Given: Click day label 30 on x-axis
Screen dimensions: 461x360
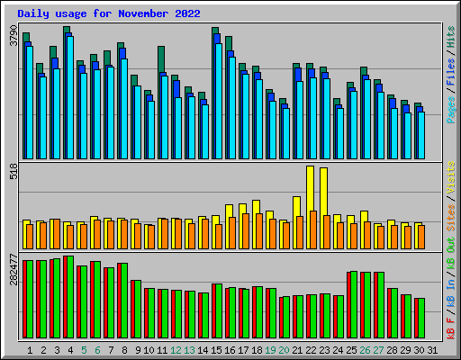Looking at the screenshot, I should 419,350.
